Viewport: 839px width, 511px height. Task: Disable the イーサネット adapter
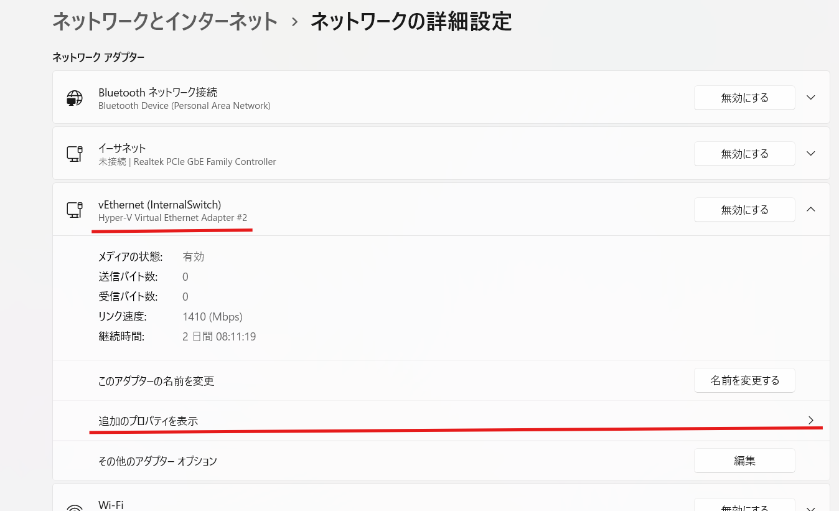click(x=744, y=153)
